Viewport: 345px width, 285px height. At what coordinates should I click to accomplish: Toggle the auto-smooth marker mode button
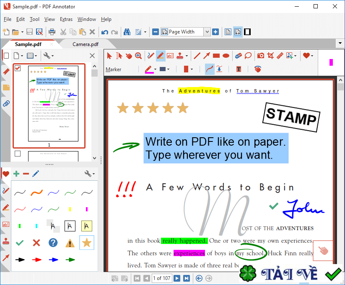[x=219, y=69]
